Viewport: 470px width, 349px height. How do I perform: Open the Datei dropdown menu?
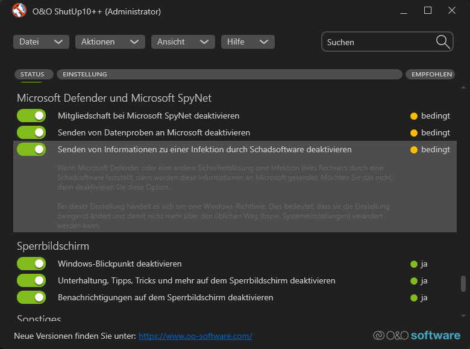[41, 42]
